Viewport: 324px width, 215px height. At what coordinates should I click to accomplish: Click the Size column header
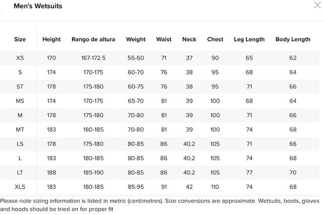point(20,39)
